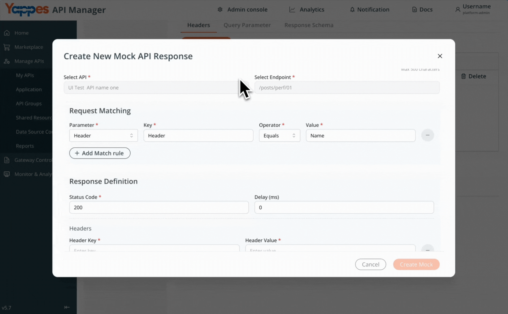The width and height of the screenshot is (508, 314).
Task: Expand the Select API dropdown
Action: point(156,88)
